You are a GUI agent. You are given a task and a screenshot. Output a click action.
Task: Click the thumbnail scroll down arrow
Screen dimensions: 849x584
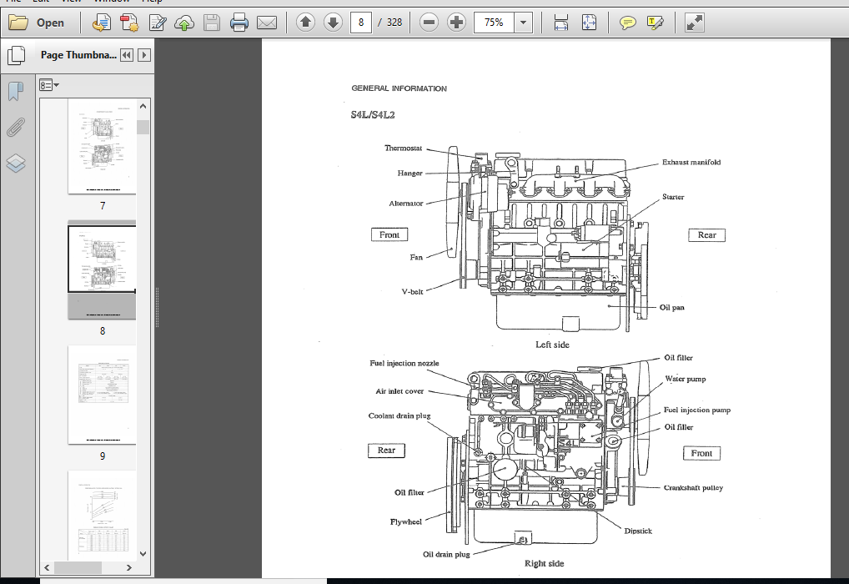pos(143,554)
